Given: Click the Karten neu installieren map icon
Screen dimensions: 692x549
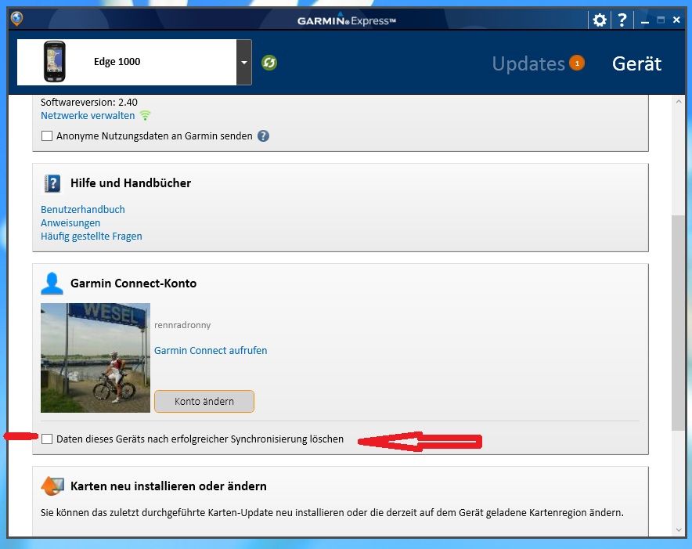Looking at the screenshot, I should [52, 486].
